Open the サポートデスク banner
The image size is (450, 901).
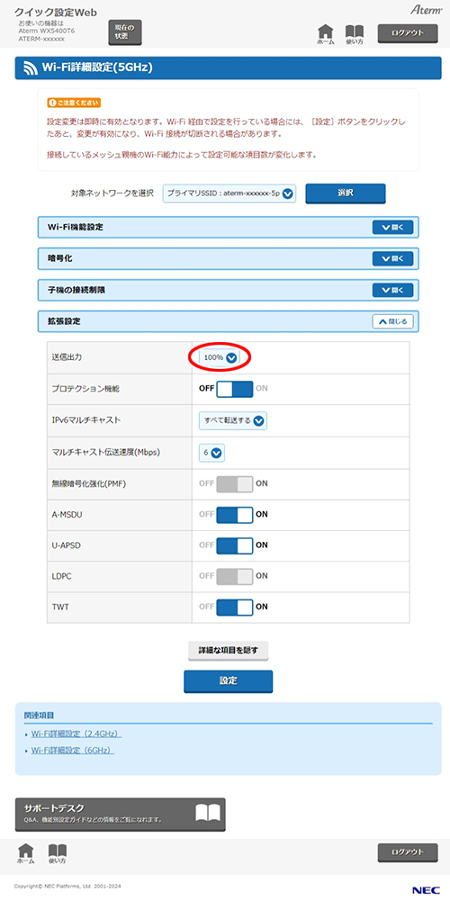[120, 815]
